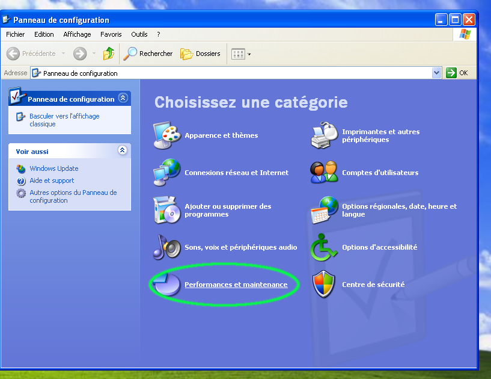Open the Performances et maintenance chart icon
This screenshot has width=491, height=379.
pyautogui.click(x=166, y=285)
